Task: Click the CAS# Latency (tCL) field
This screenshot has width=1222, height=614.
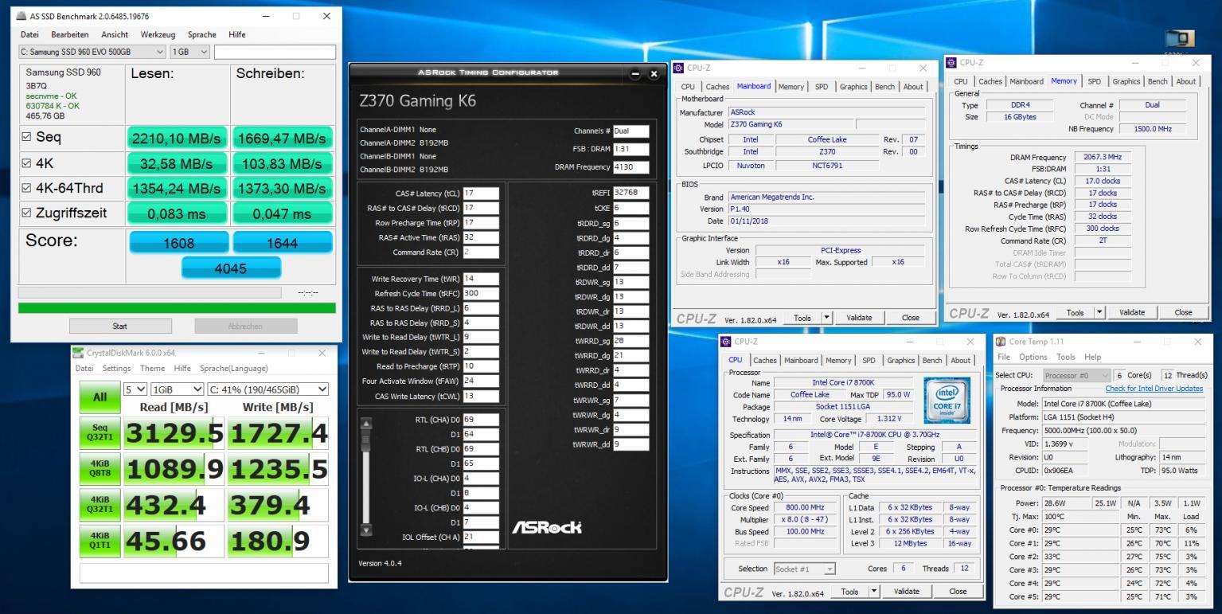Action: 481,194
